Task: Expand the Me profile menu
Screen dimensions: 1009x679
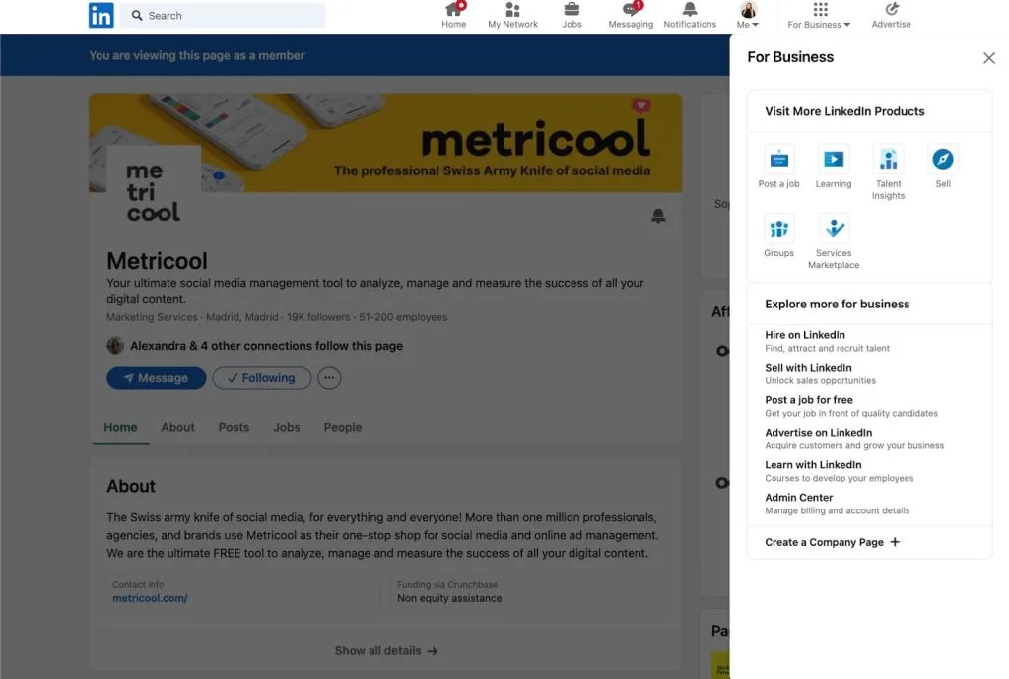Action: point(748,16)
